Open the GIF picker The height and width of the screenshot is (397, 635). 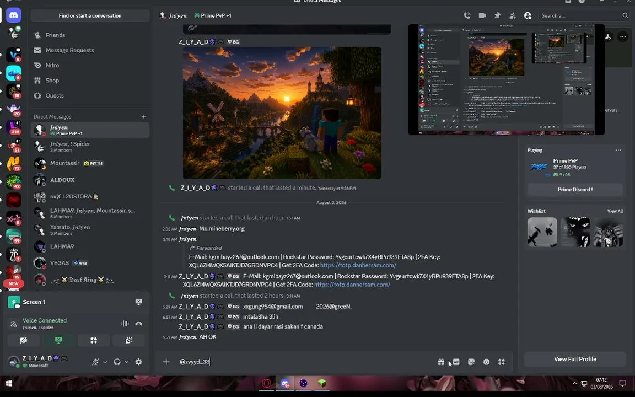coord(456,362)
